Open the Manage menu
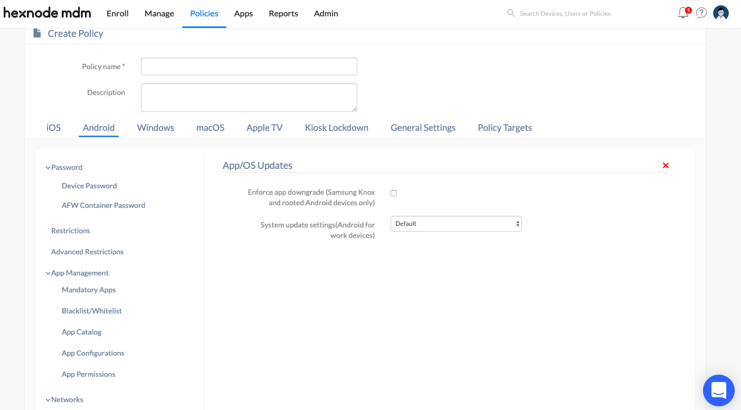This screenshot has width=741, height=410. click(159, 13)
